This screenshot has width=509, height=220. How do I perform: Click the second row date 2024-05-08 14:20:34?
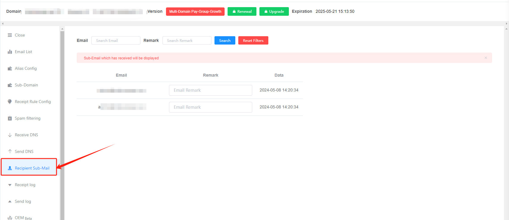(x=279, y=107)
